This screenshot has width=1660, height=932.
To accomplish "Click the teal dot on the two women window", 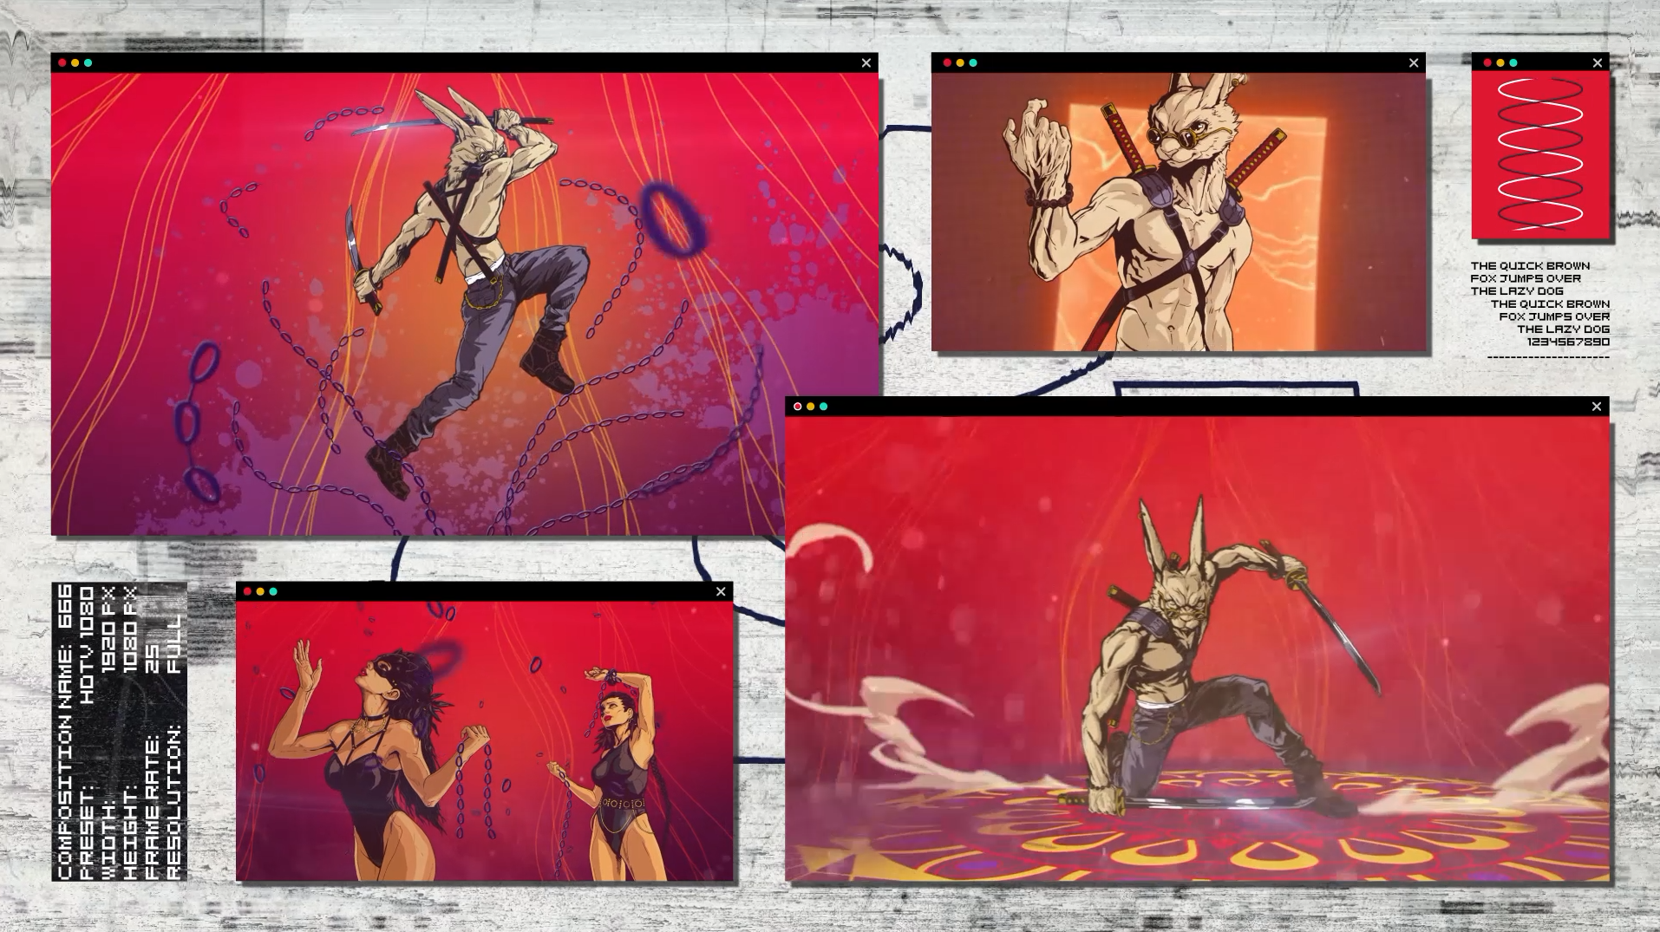I will click(273, 591).
